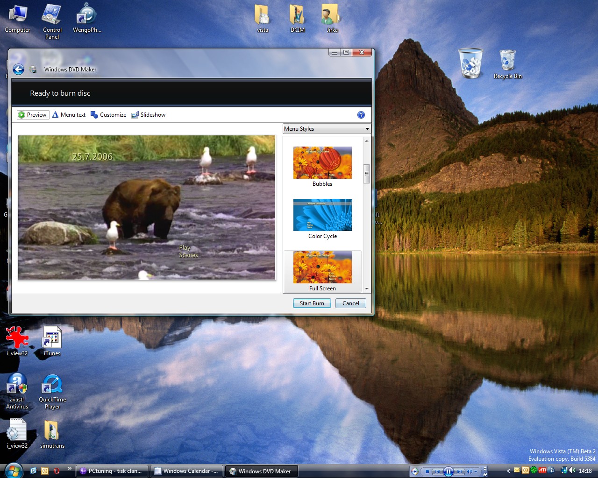This screenshot has width=598, height=478.
Task: Click the avast tray icon
Action: pos(551,471)
